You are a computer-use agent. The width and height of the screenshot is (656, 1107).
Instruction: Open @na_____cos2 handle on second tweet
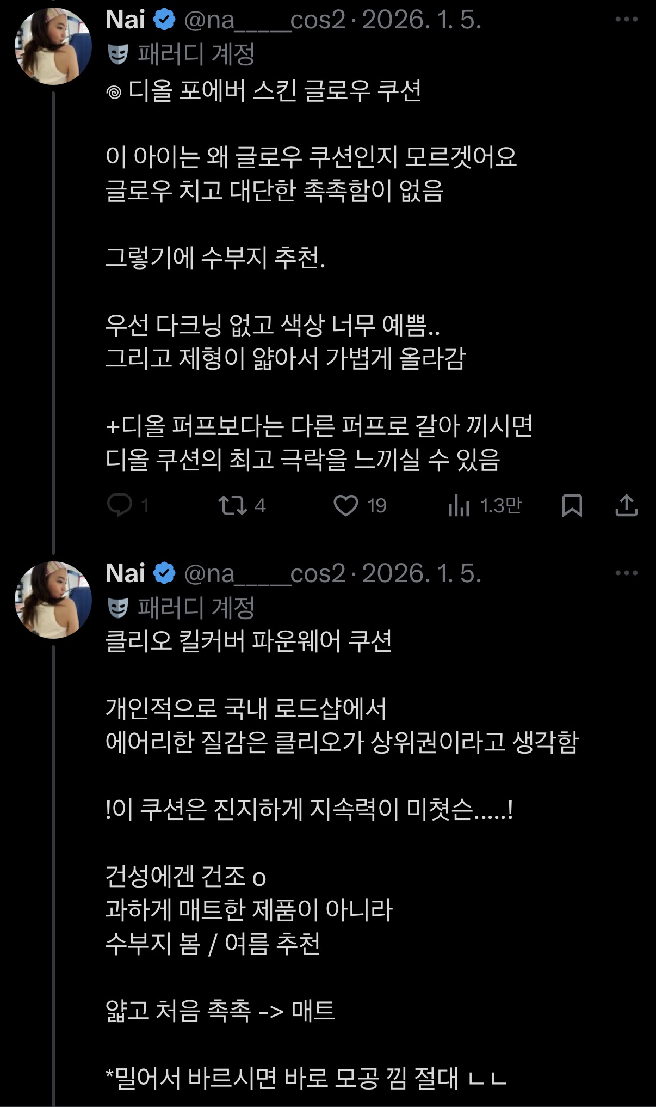(x=265, y=573)
